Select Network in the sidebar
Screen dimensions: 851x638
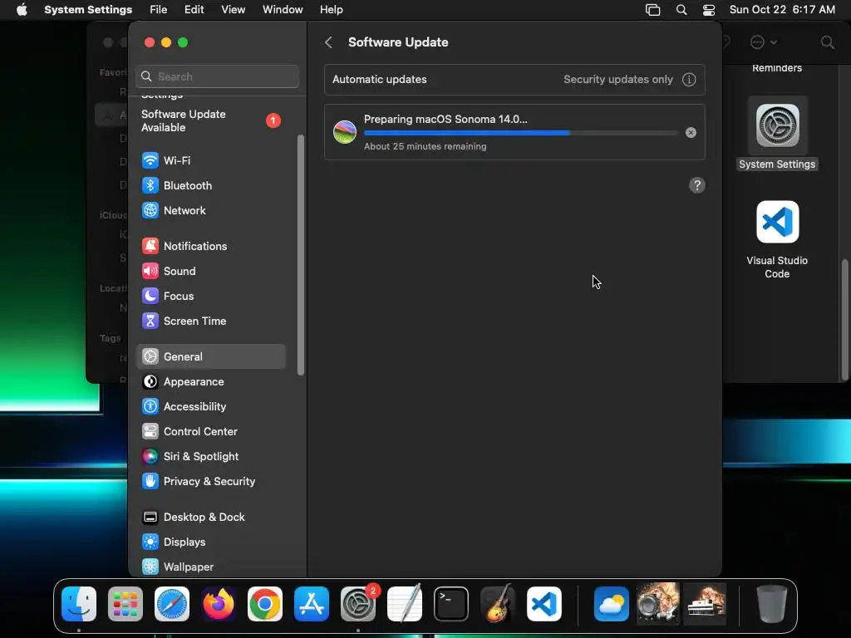tap(210, 210)
